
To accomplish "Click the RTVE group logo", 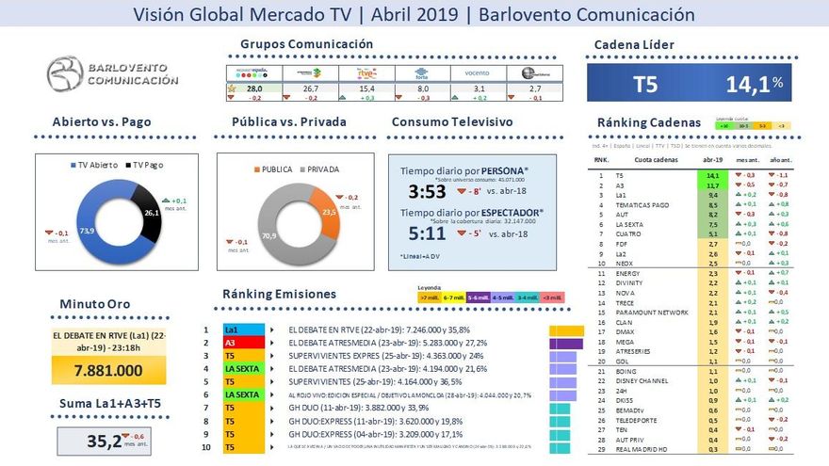I will click(366, 72).
